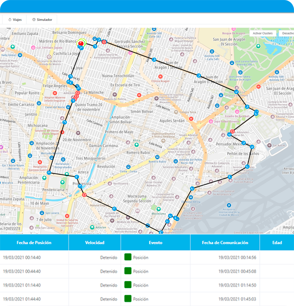Click the Evento column header
Viewport: 294px width, 306px height.
point(155,243)
